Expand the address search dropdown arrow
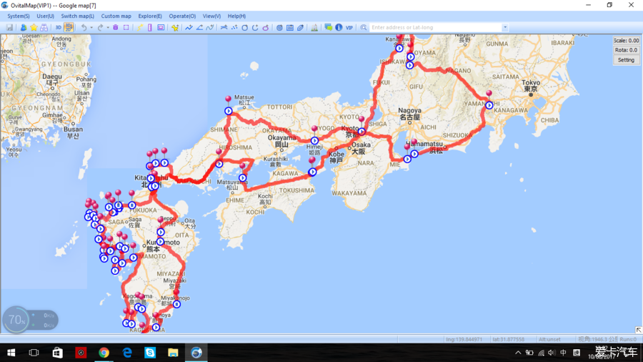This screenshot has width=643, height=362. 505,27
